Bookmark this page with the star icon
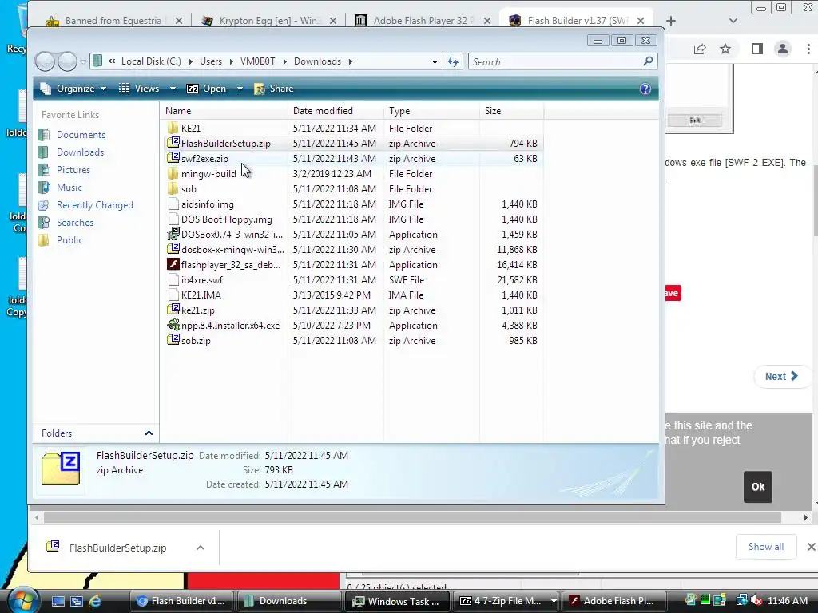Image resolution: width=818 pixels, height=613 pixels. pyautogui.click(x=725, y=49)
